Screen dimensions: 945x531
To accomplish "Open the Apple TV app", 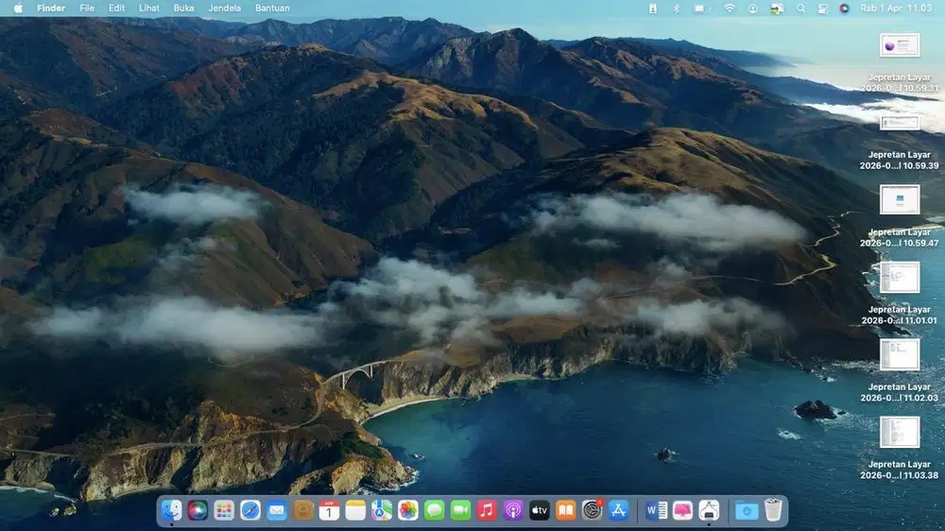I will point(540,510).
